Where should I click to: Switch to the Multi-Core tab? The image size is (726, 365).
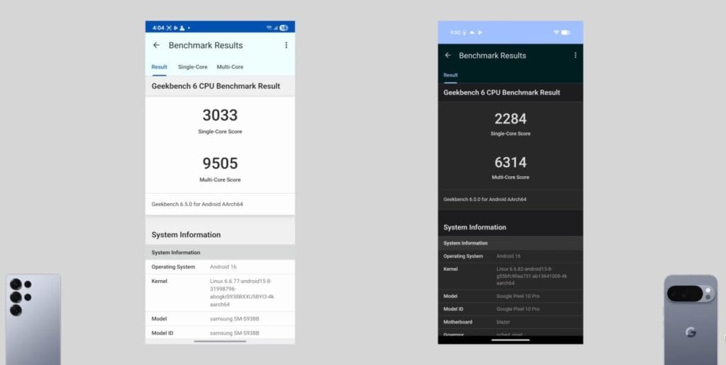pyautogui.click(x=230, y=67)
